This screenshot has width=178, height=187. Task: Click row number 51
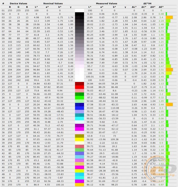pos(3,184)
